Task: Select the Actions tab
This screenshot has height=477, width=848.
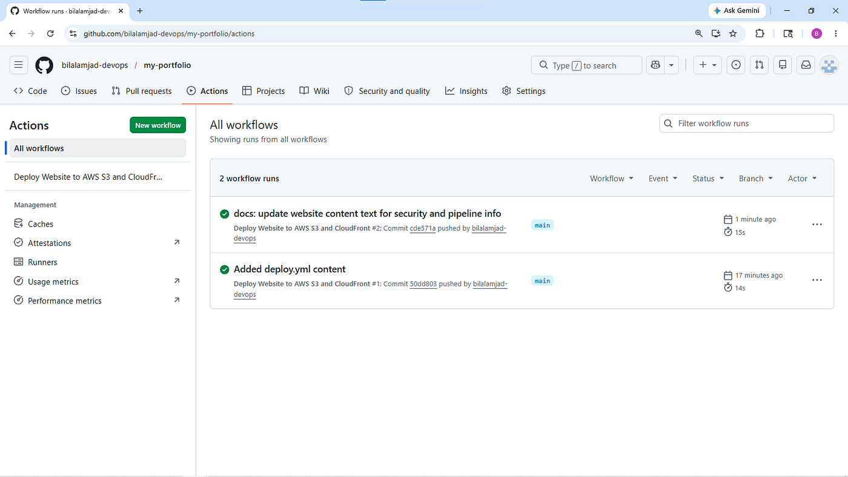Action: pyautogui.click(x=207, y=91)
